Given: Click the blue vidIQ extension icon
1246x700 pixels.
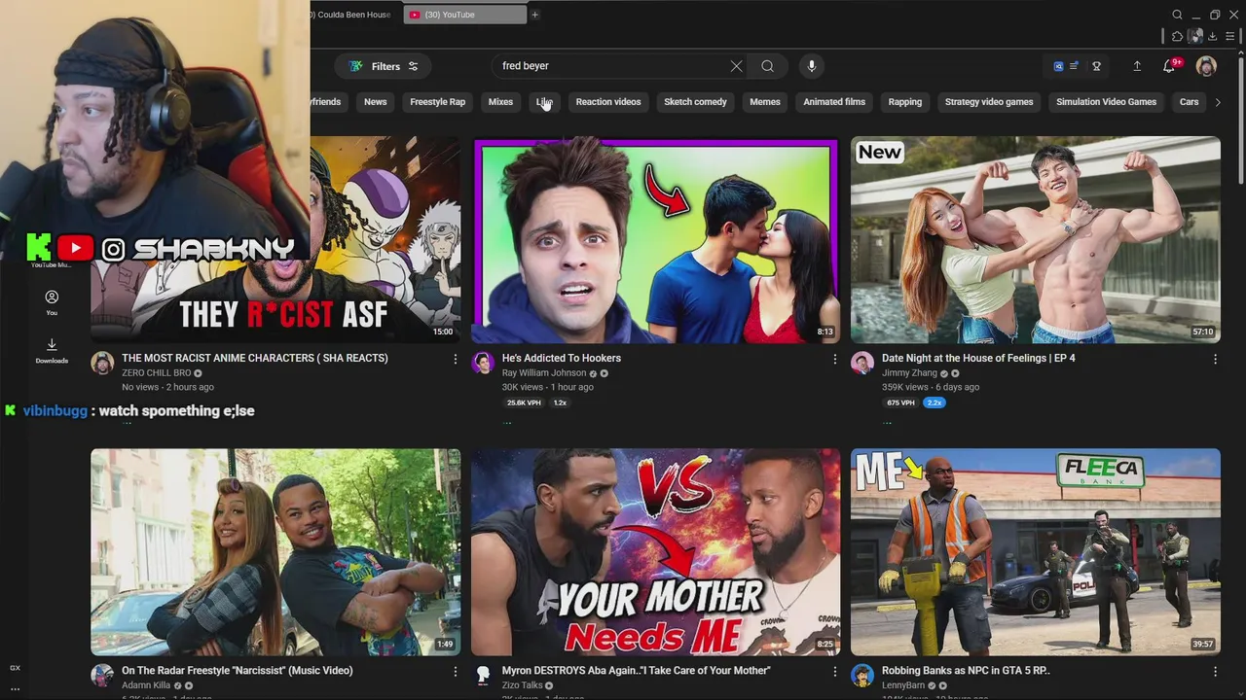Looking at the screenshot, I should click(x=1058, y=66).
